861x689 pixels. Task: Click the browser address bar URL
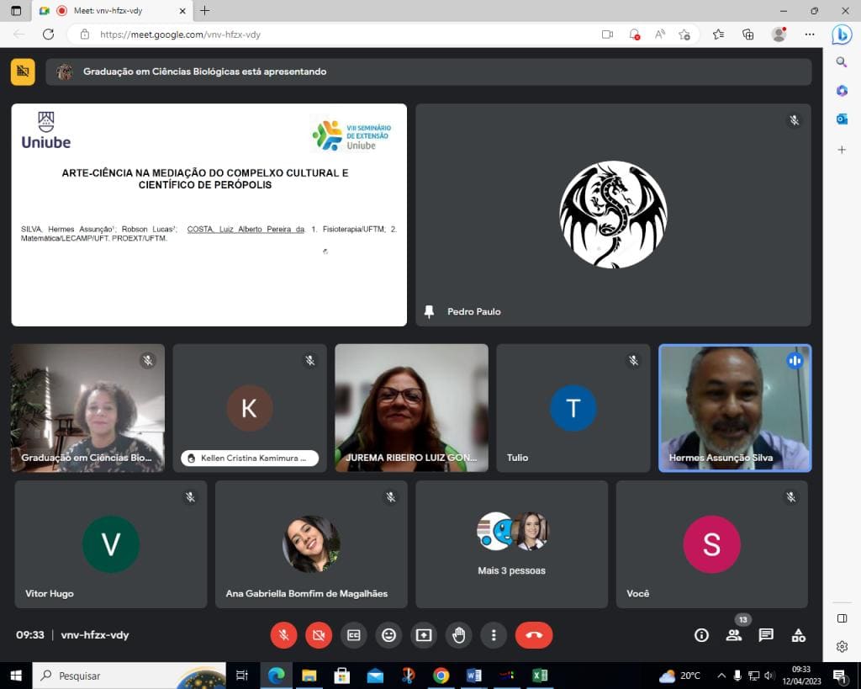point(180,34)
